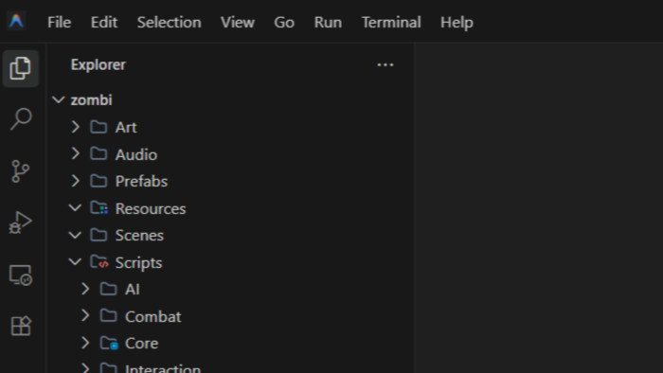Select the Audio folder
The image size is (663, 373).
coord(229,154)
